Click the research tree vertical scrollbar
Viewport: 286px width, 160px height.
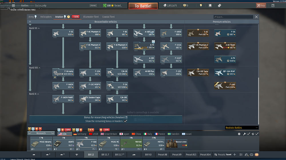[258, 101]
